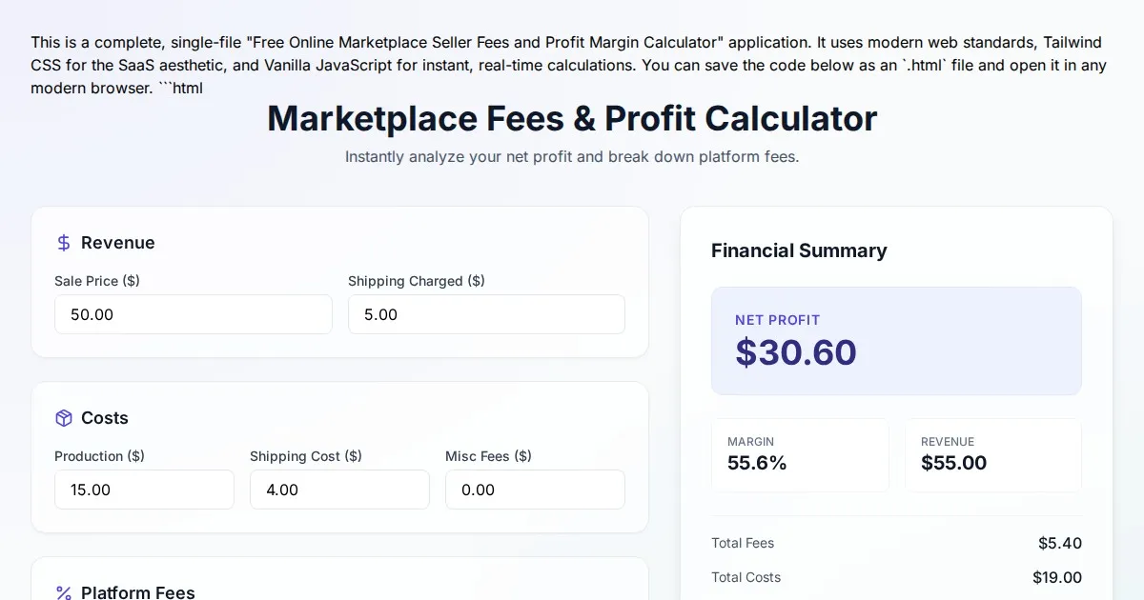Click the Shipping Charged ($) label
The height and width of the screenshot is (600, 1144).
point(416,281)
